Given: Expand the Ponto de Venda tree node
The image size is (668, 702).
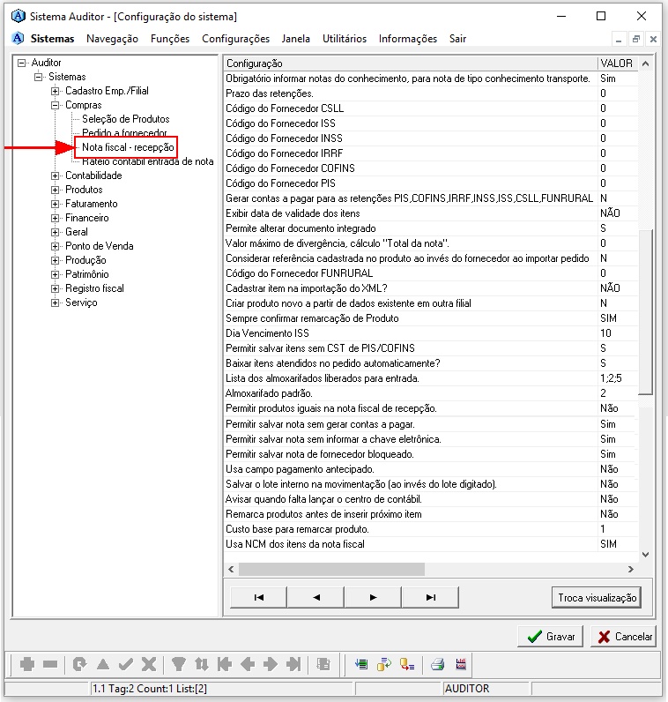Looking at the screenshot, I should (55, 246).
